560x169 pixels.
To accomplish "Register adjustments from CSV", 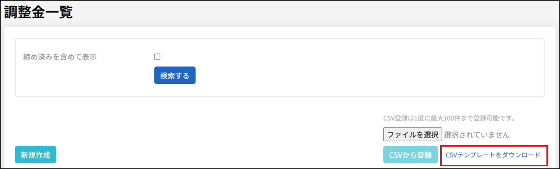I will (410, 155).
